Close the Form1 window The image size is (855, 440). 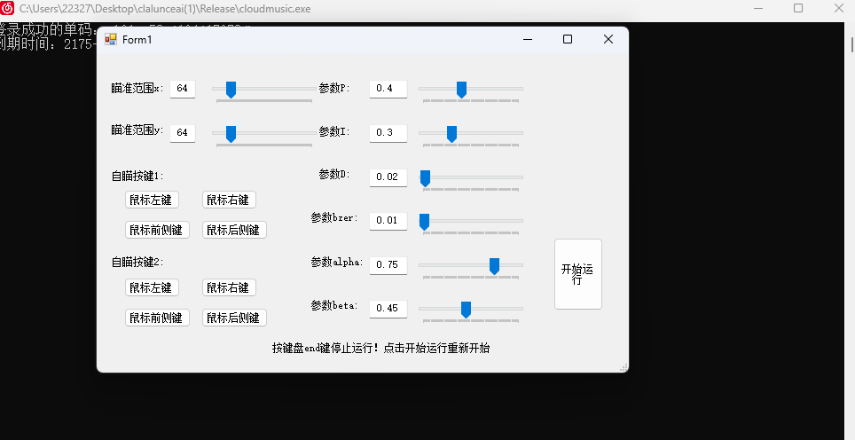(608, 39)
